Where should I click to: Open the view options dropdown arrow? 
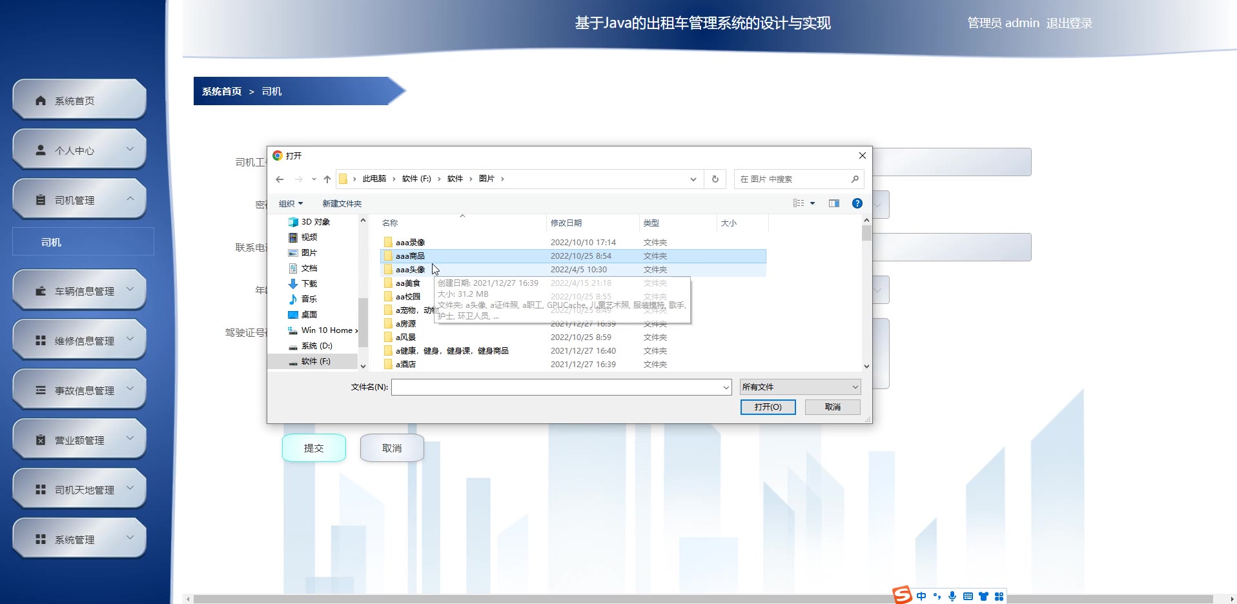812,203
